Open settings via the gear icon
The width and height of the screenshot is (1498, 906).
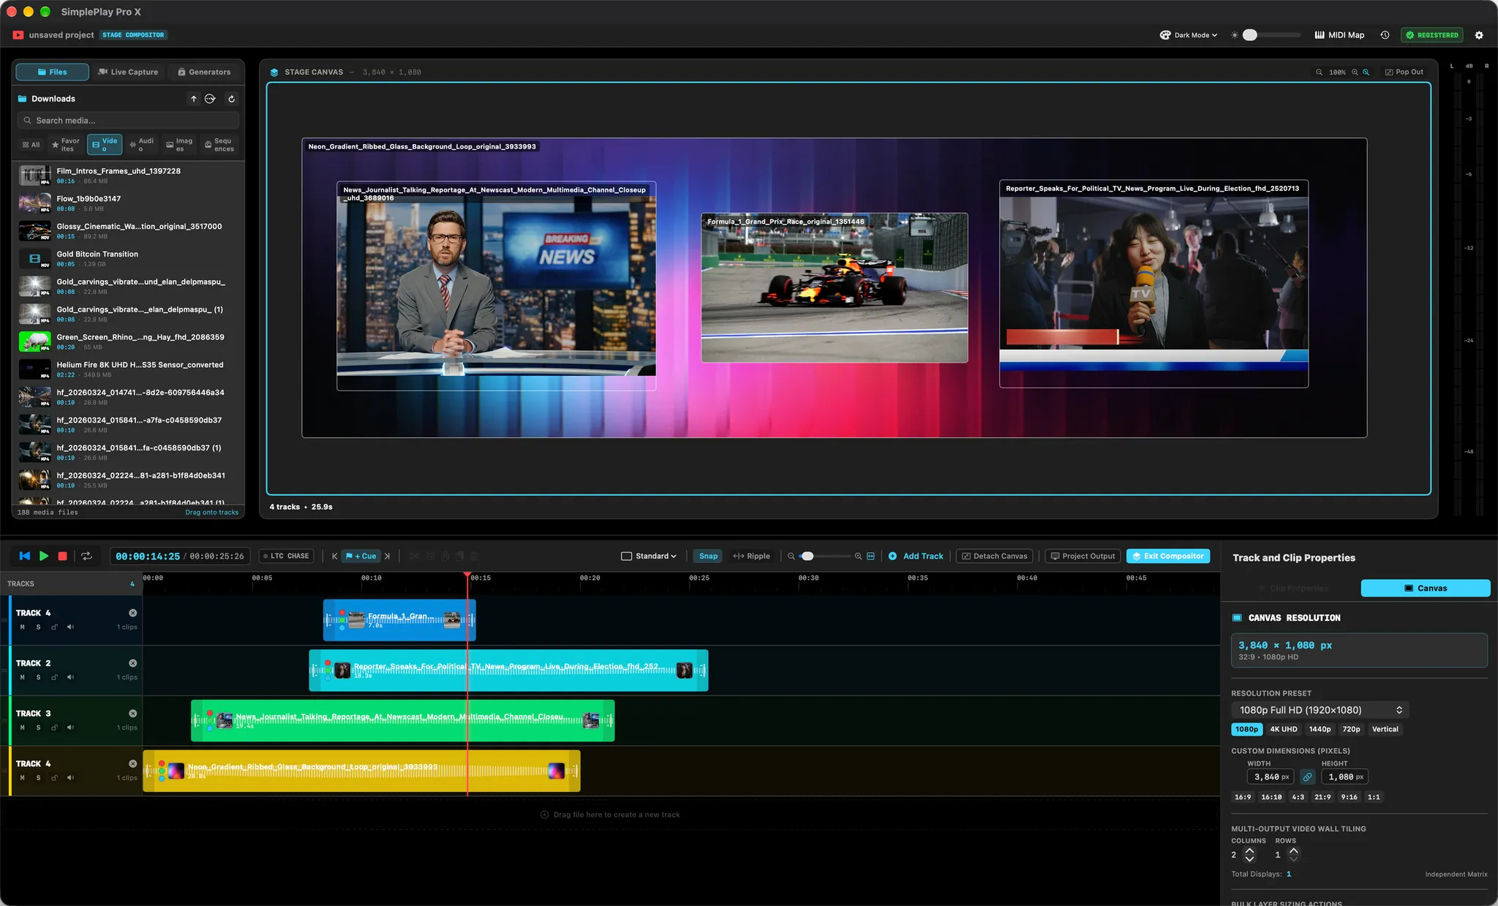(x=1479, y=35)
